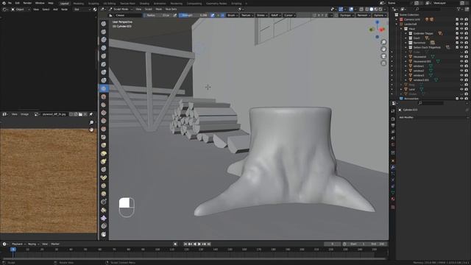The height and width of the screenshot is (265, 471).
Task: Switch to material preview shading
Action: [376, 10]
